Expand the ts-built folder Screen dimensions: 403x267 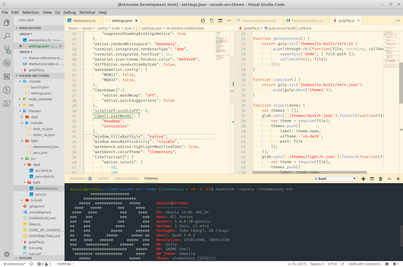point(36,200)
